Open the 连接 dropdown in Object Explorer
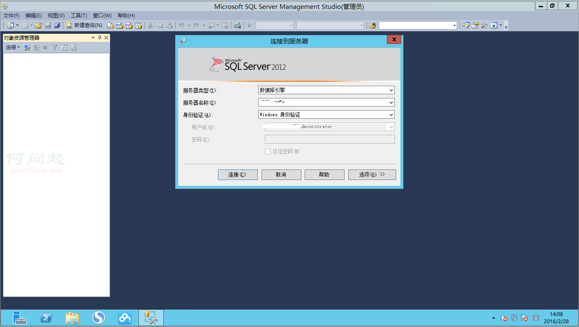Viewport: 579px width, 327px height. (13, 47)
